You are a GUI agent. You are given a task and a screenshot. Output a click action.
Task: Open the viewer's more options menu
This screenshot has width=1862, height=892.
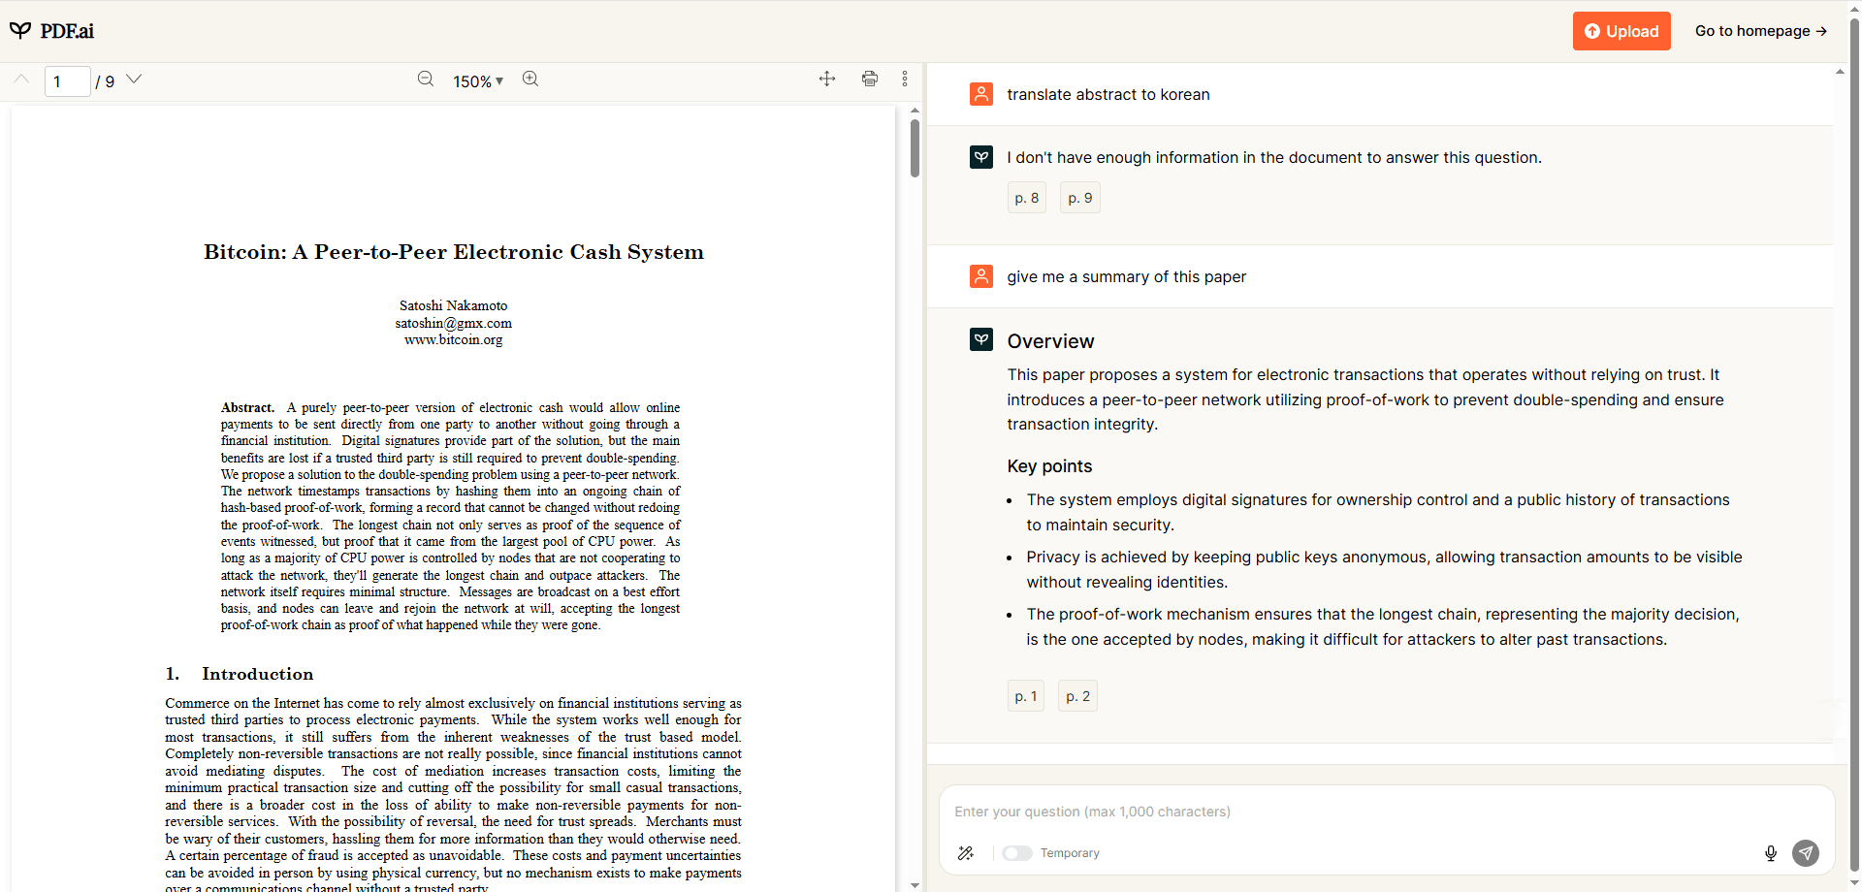click(x=905, y=80)
